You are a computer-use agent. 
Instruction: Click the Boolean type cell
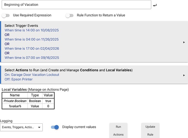click(x=35, y=101)
